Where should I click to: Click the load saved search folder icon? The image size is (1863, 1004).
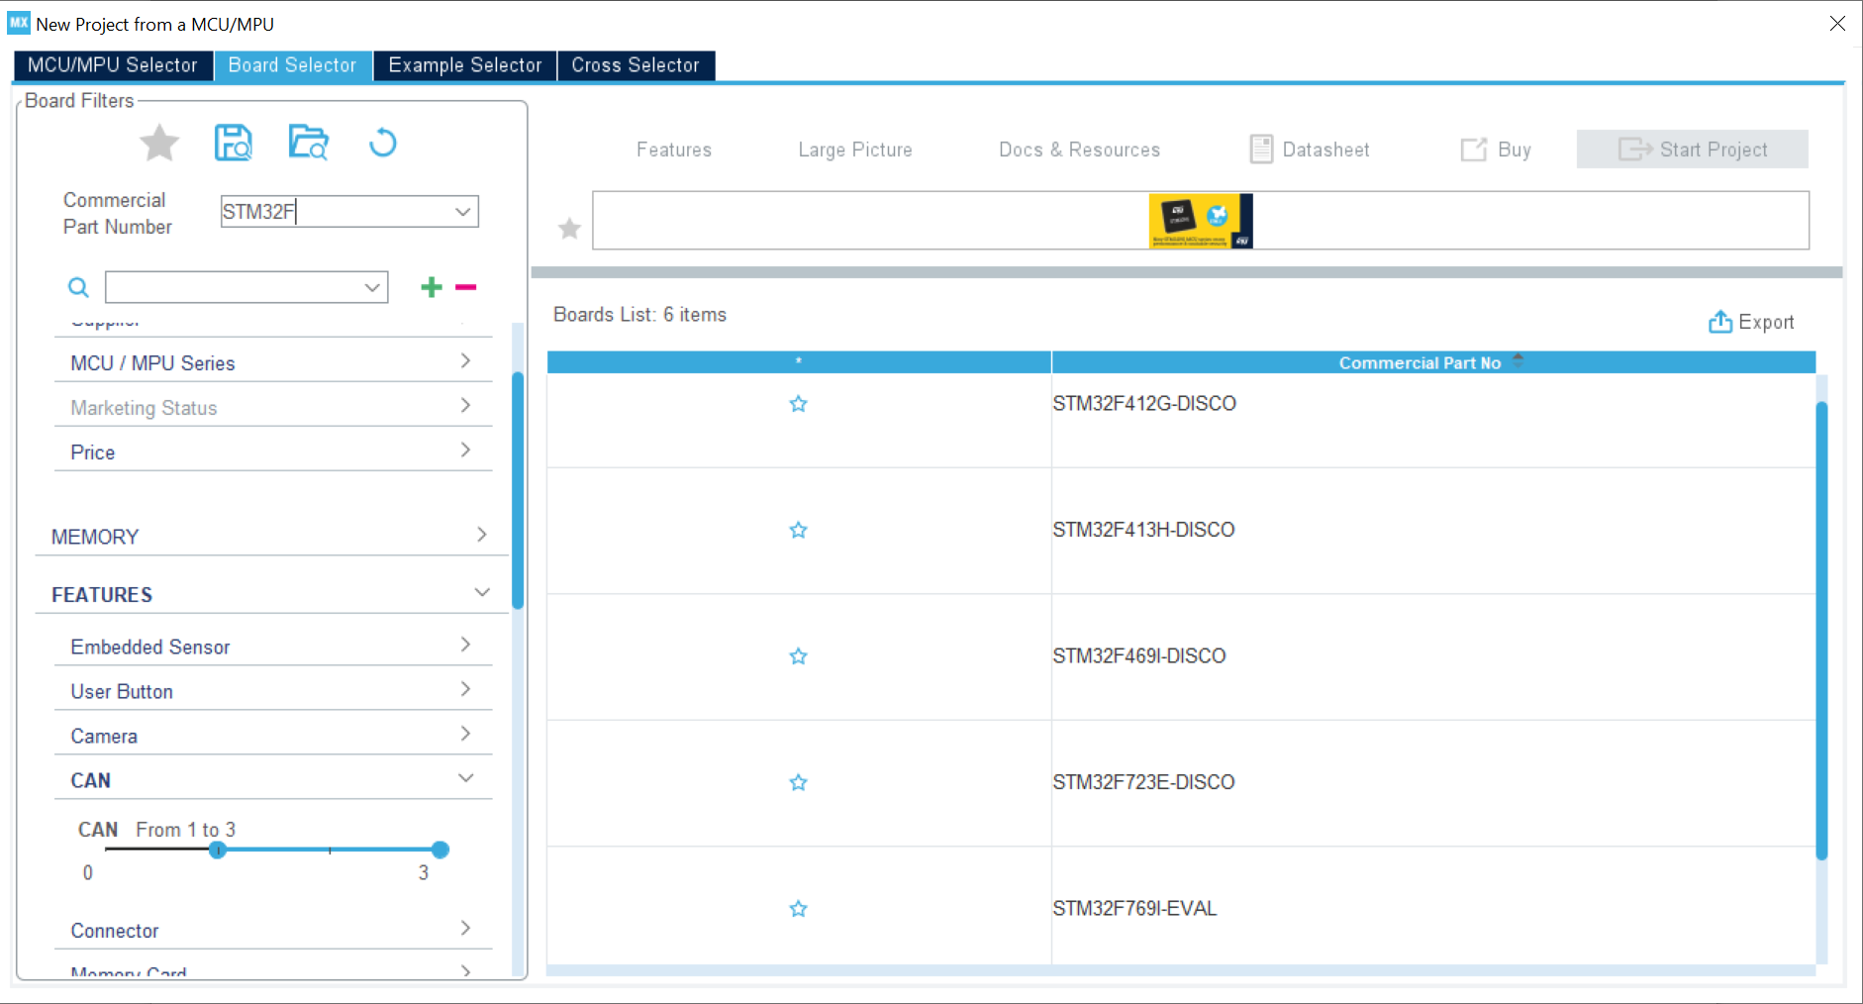[309, 143]
